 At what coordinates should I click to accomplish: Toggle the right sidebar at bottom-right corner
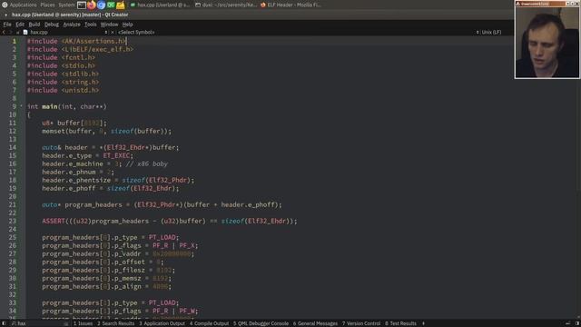pos(577,323)
